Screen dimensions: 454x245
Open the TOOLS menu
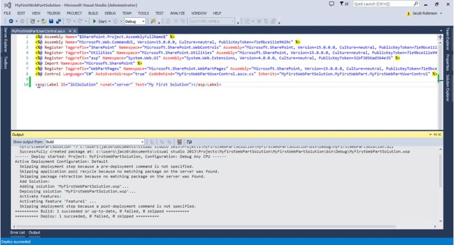143,13
